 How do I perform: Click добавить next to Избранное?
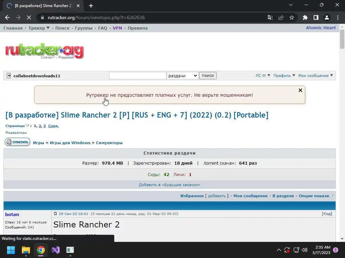217,196
